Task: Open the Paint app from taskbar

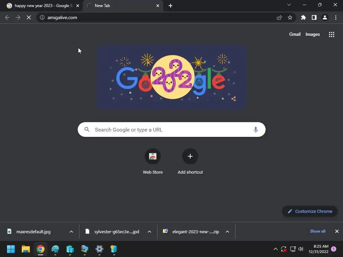Action: (x=55, y=249)
